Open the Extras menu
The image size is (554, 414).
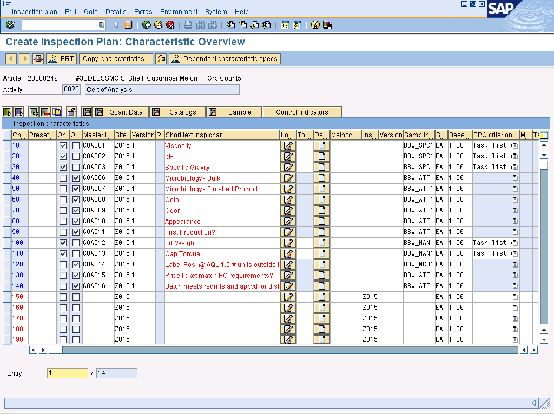pyautogui.click(x=143, y=12)
